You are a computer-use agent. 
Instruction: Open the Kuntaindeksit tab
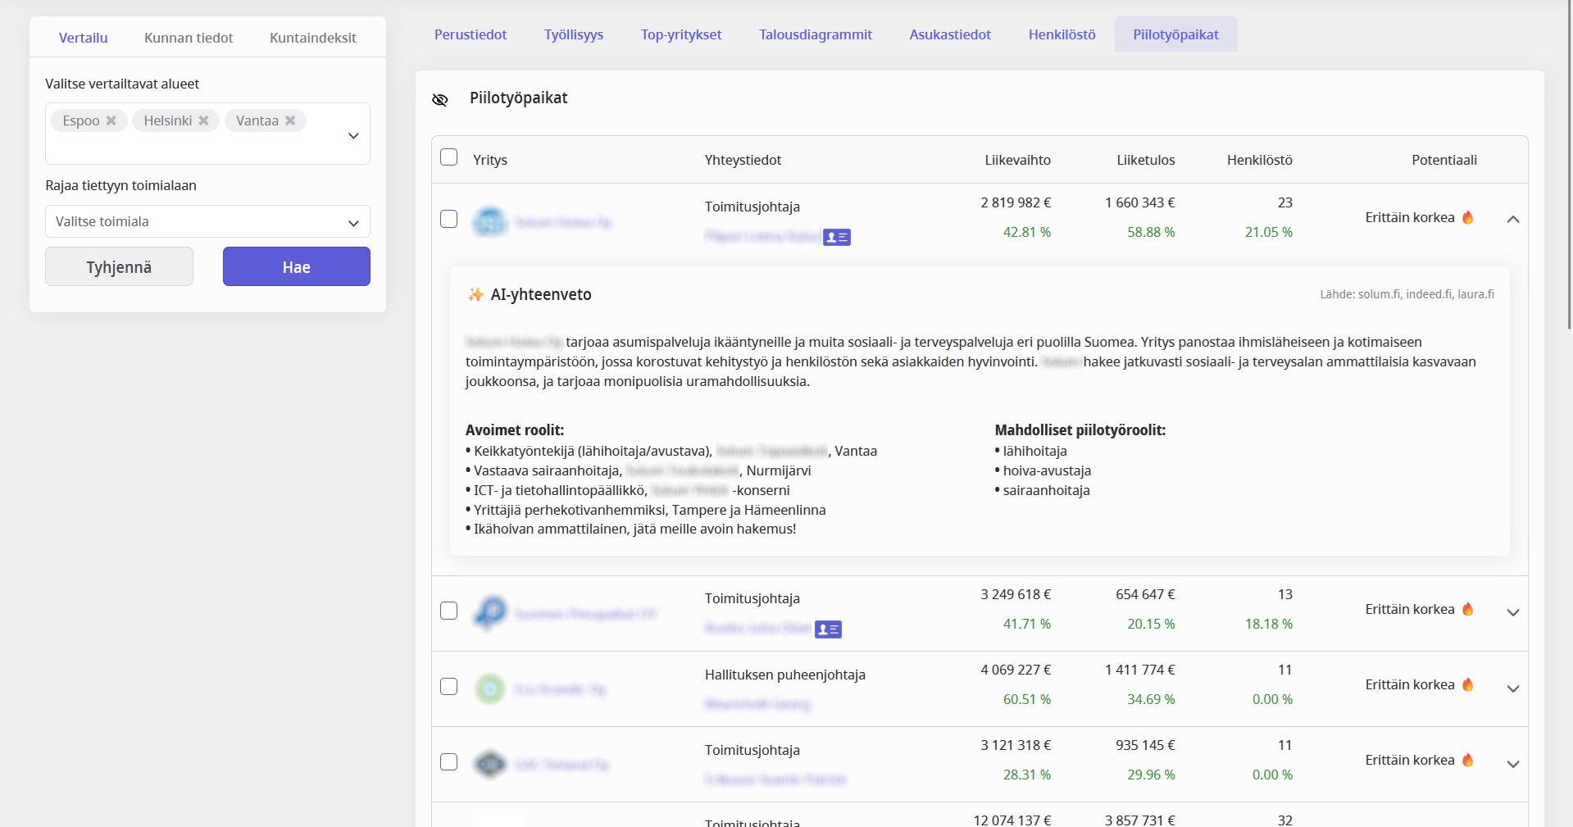(x=313, y=38)
